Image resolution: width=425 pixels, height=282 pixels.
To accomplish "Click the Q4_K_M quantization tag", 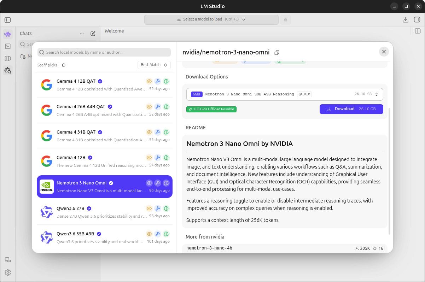I will coord(304,94).
